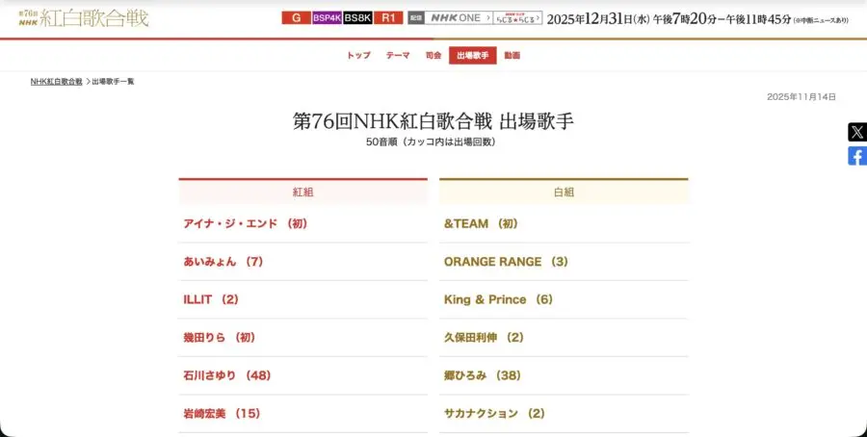
Task: Open the あいみょん artist entry
Action: click(x=223, y=261)
